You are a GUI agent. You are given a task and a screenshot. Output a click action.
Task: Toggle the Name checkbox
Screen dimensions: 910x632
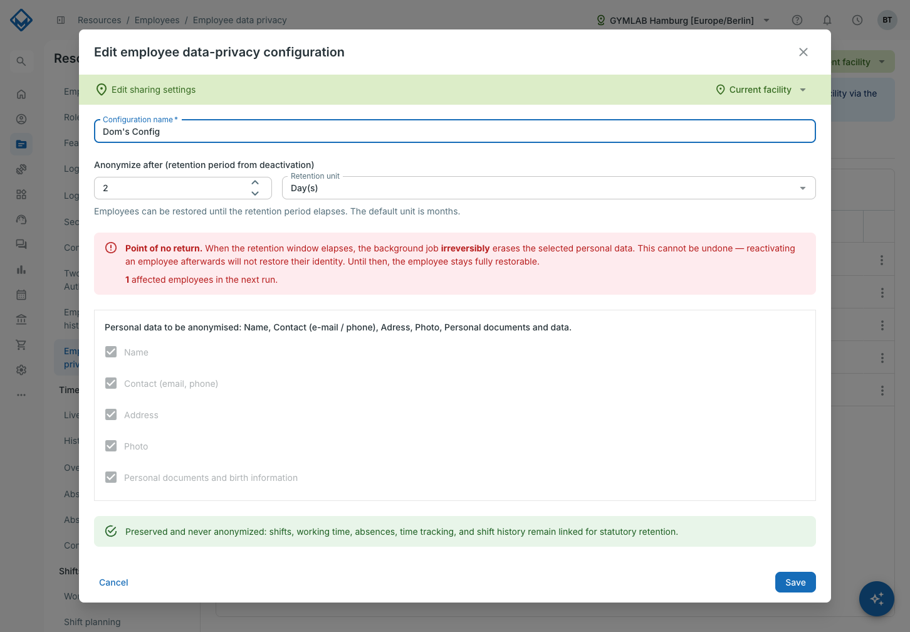[x=111, y=352]
